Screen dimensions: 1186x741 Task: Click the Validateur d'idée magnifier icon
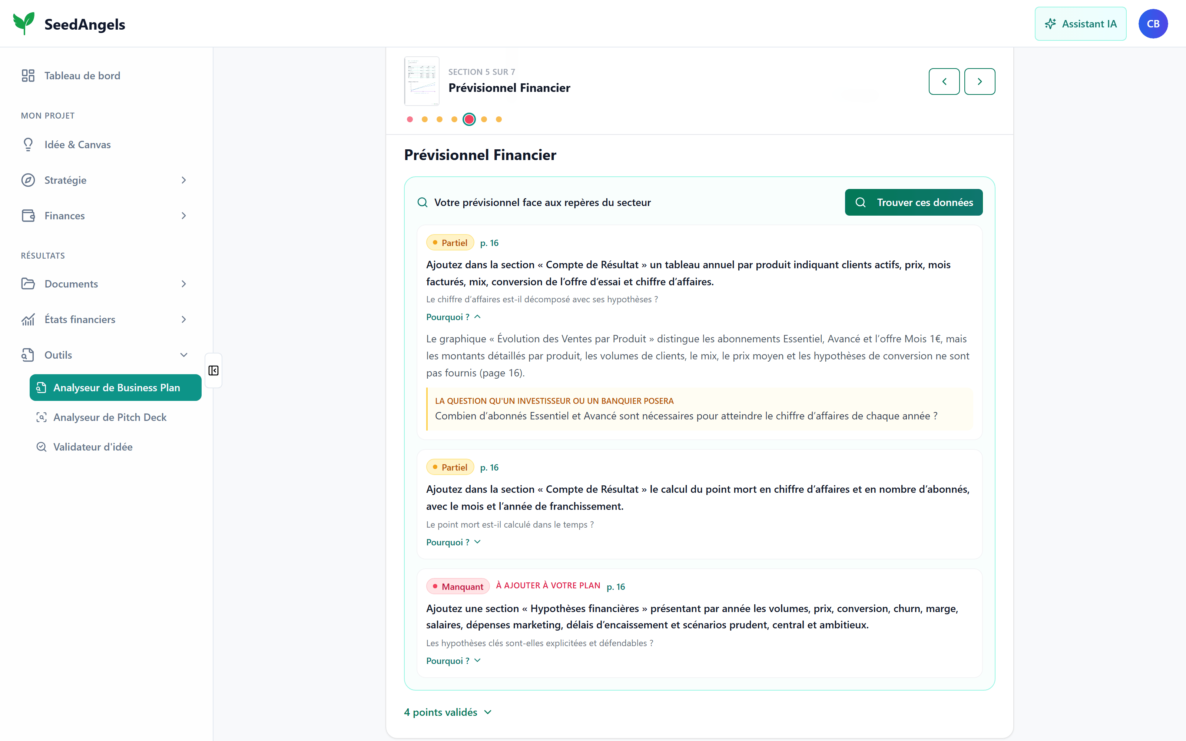coord(42,447)
